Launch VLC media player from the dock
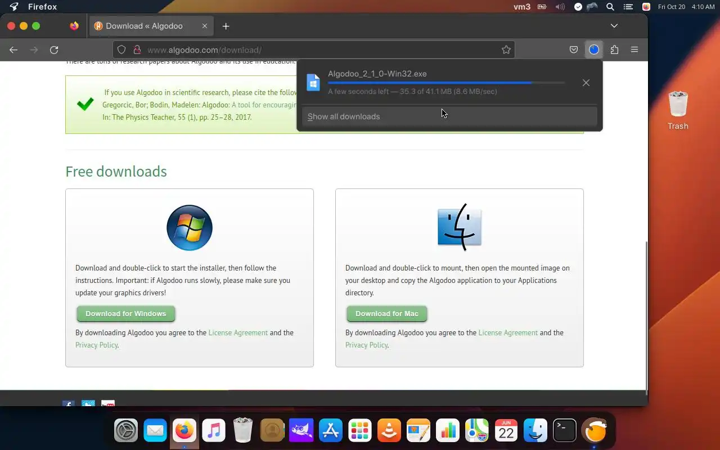 [389, 431]
